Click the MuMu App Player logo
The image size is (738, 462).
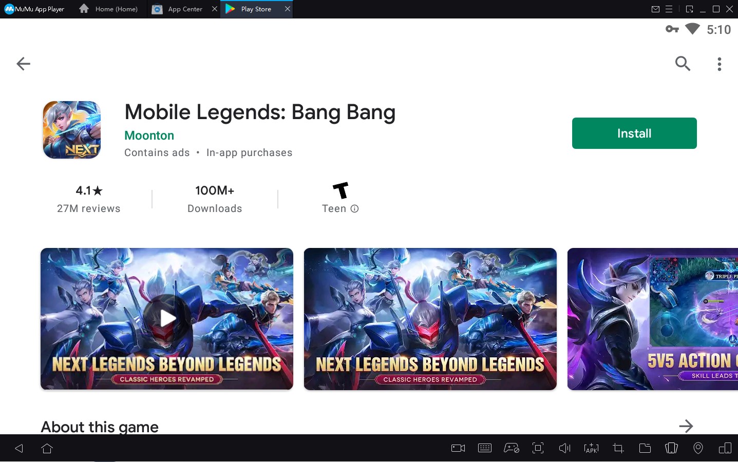[34, 9]
